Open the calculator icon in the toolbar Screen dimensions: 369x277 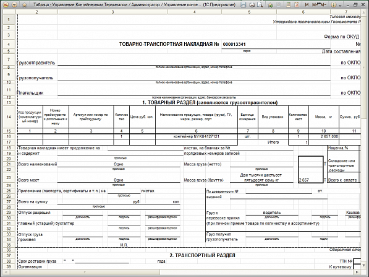tap(289, 4)
